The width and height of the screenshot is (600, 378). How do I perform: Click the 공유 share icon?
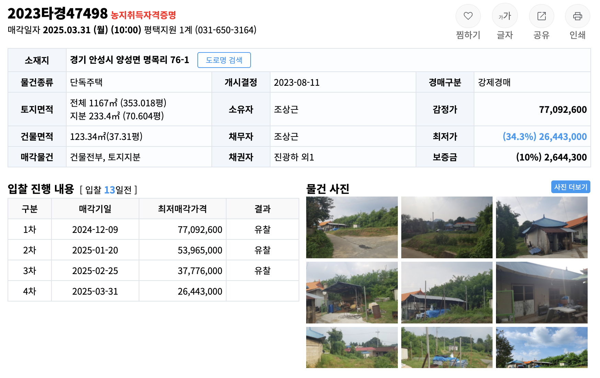pos(541,16)
